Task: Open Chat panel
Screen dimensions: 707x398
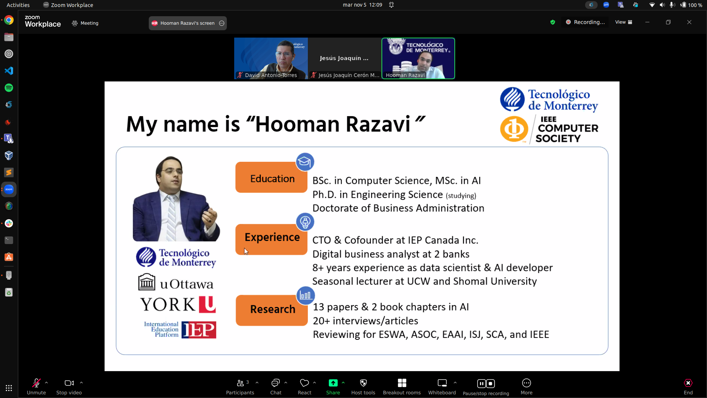Action: point(275,387)
